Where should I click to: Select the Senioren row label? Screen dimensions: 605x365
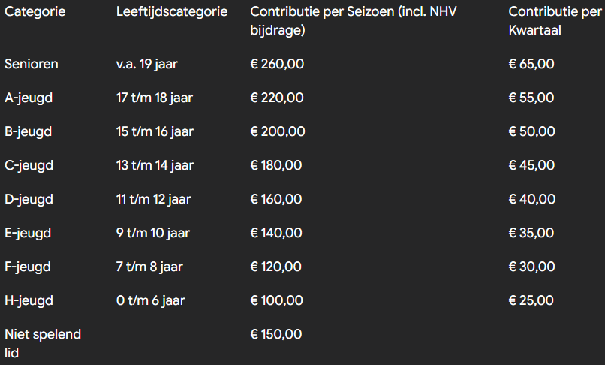point(32,64)
